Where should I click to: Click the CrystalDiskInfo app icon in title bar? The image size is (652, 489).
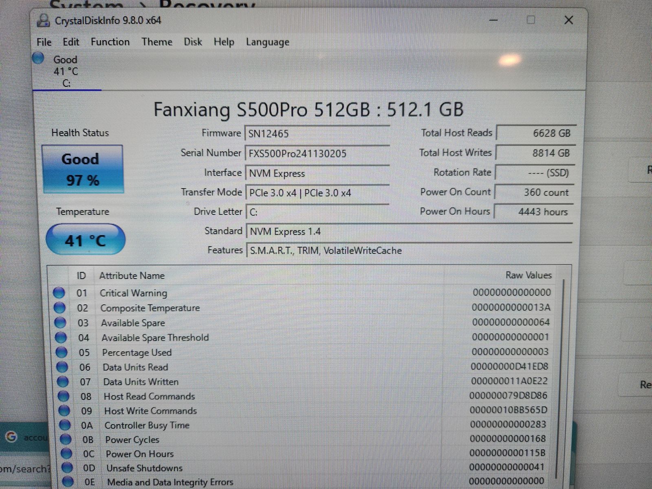43,20
